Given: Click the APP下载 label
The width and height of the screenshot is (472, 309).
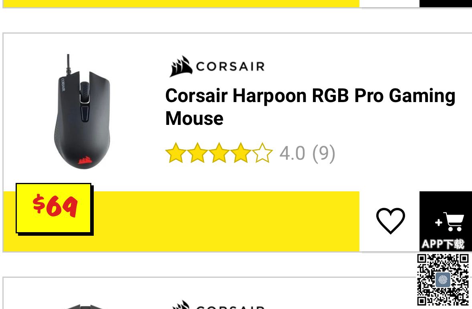Looking at the screenshot, I should pyautogui.click(x=443, y=244).
